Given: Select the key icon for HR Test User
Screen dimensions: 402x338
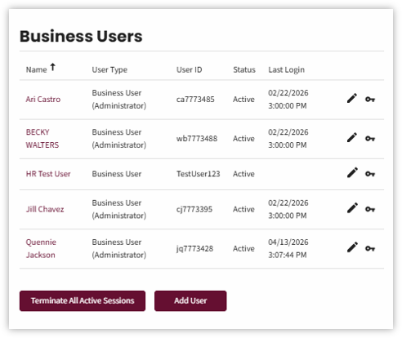Looking at the screenshot, I should [370, 174].
